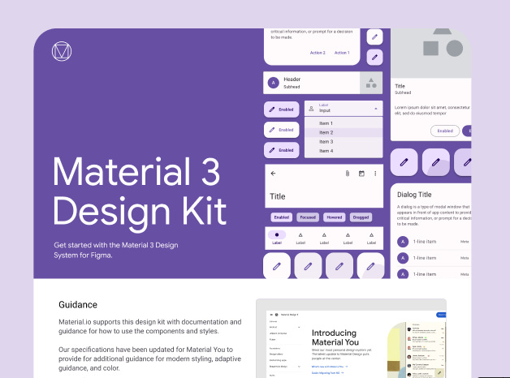This screenshot has width=510, height=378.
Task: Click the circular A avatar beside Header
Action: tap(273, 83)
